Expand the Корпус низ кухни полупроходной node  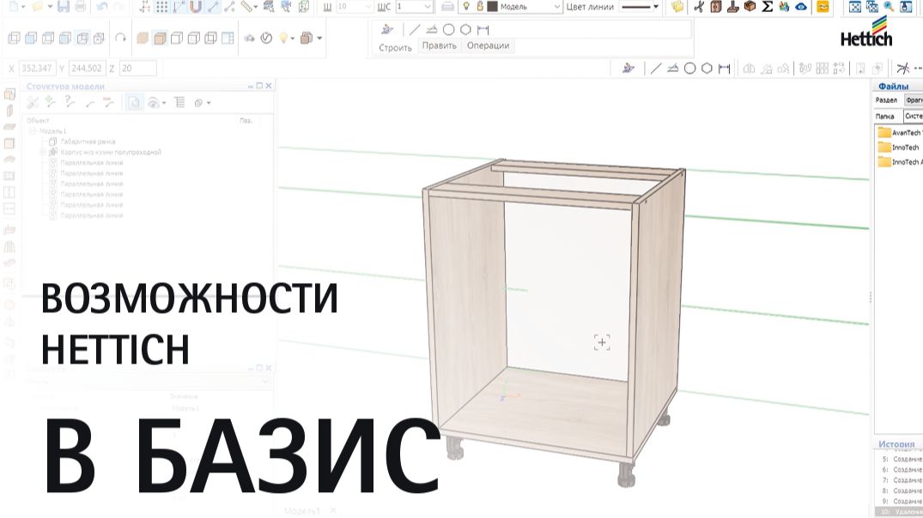click(42, 153)
